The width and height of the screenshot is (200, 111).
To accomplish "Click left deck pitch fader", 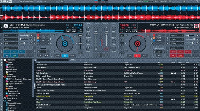I will click(x=80, y=44).
